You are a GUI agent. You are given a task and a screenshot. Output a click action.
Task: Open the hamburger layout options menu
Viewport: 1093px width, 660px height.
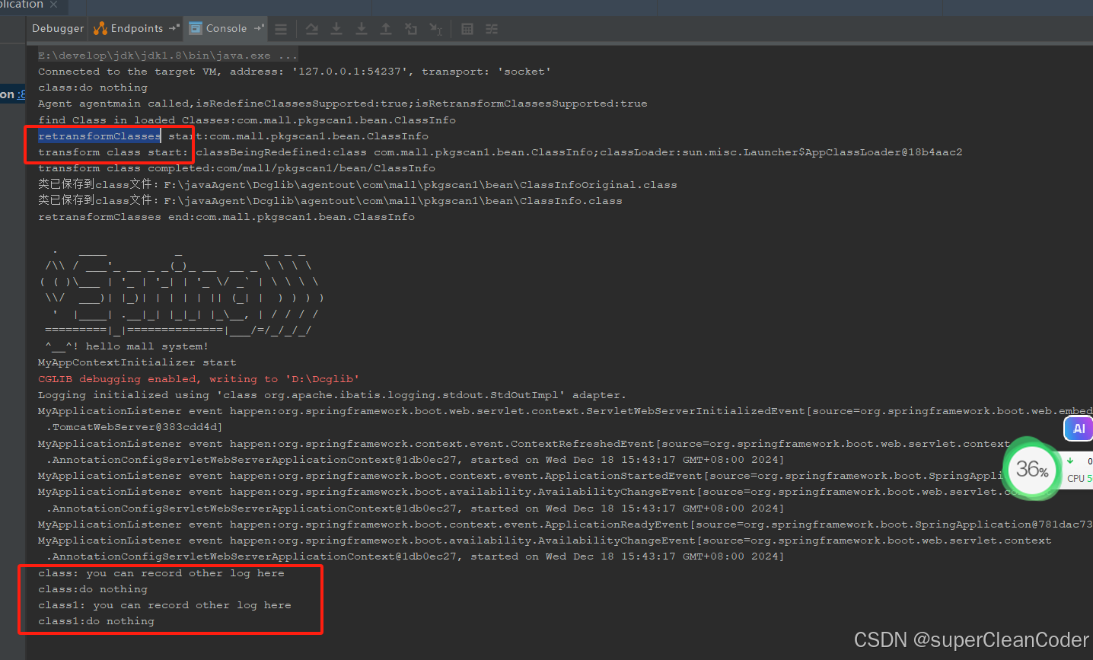(281, 29)
